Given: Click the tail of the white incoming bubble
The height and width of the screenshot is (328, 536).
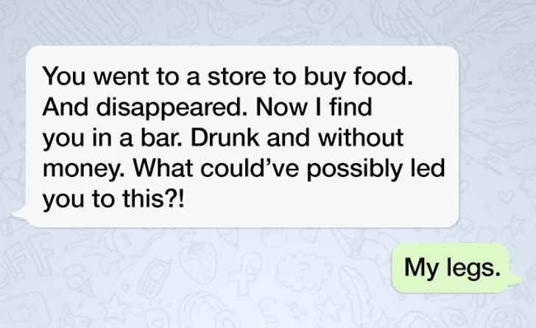Looking at the screenshot, I should pos(20,214).
